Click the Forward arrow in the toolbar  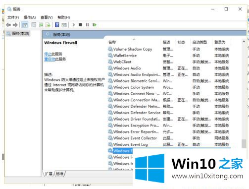click(15, 25)
